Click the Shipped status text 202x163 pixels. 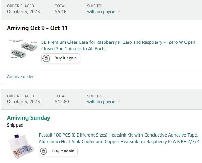point(15,125)
